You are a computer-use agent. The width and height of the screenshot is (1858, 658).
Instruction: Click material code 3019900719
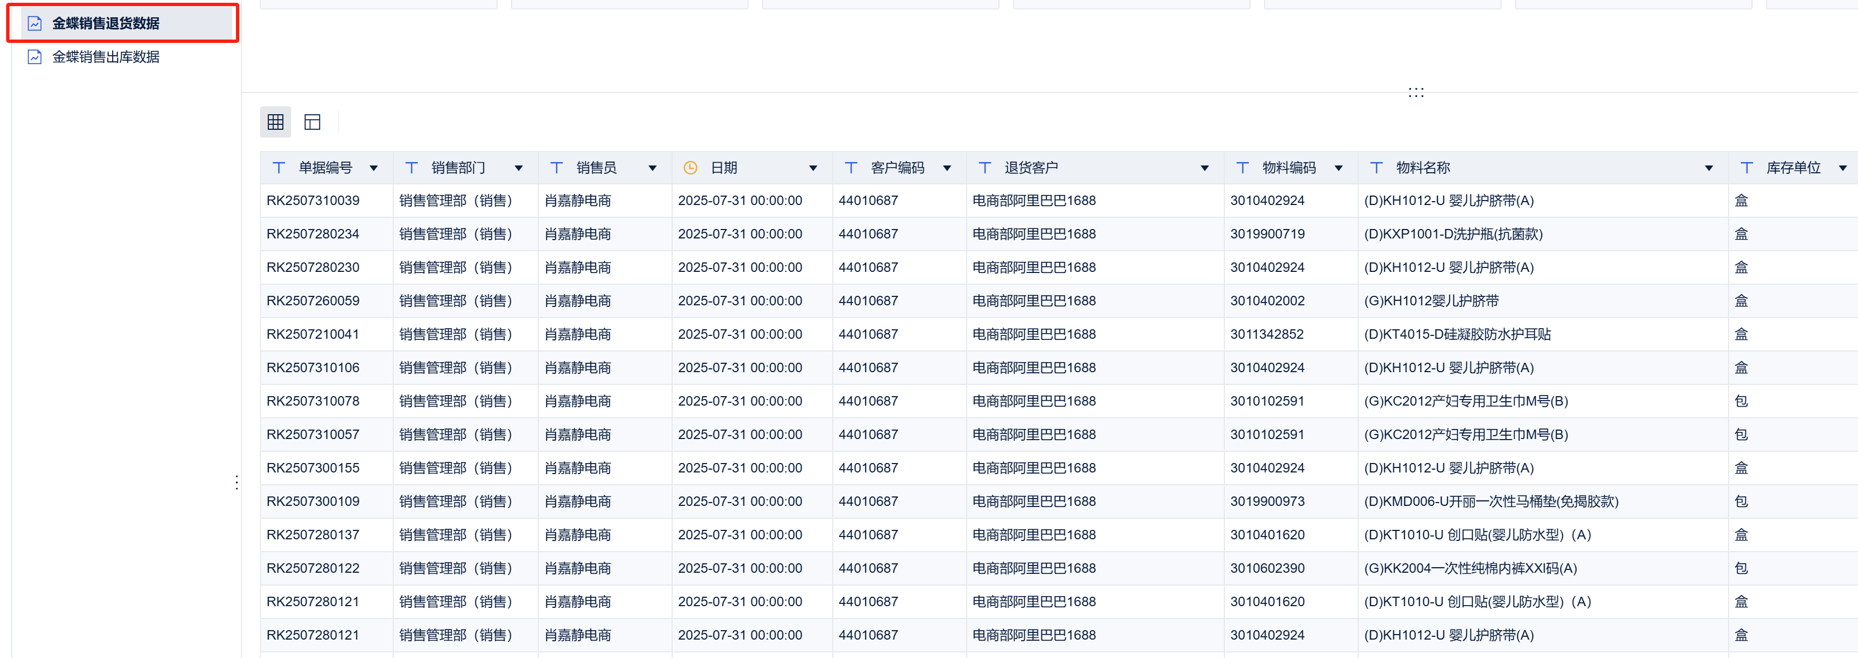click(1267, 234)
